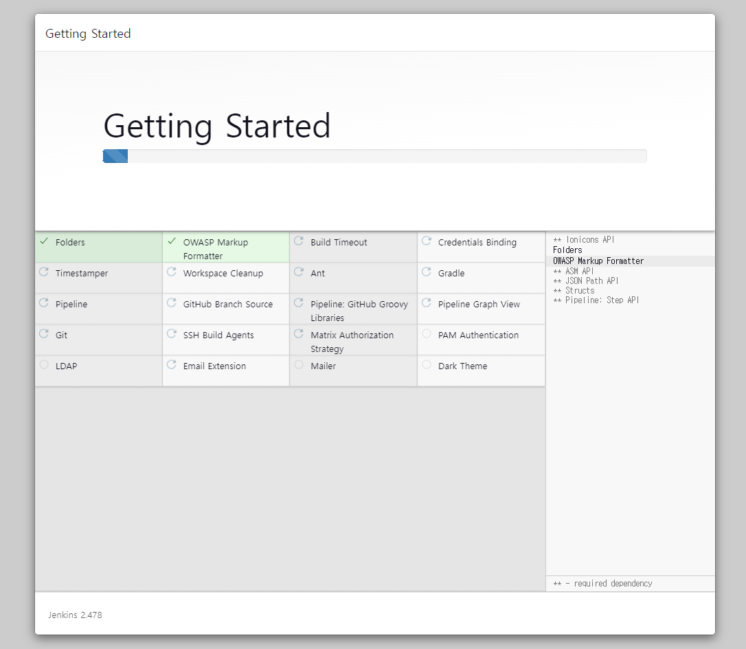746x649 pixels.
Task: Click the Mailer plugin label
Action: (x=323, y=366)
